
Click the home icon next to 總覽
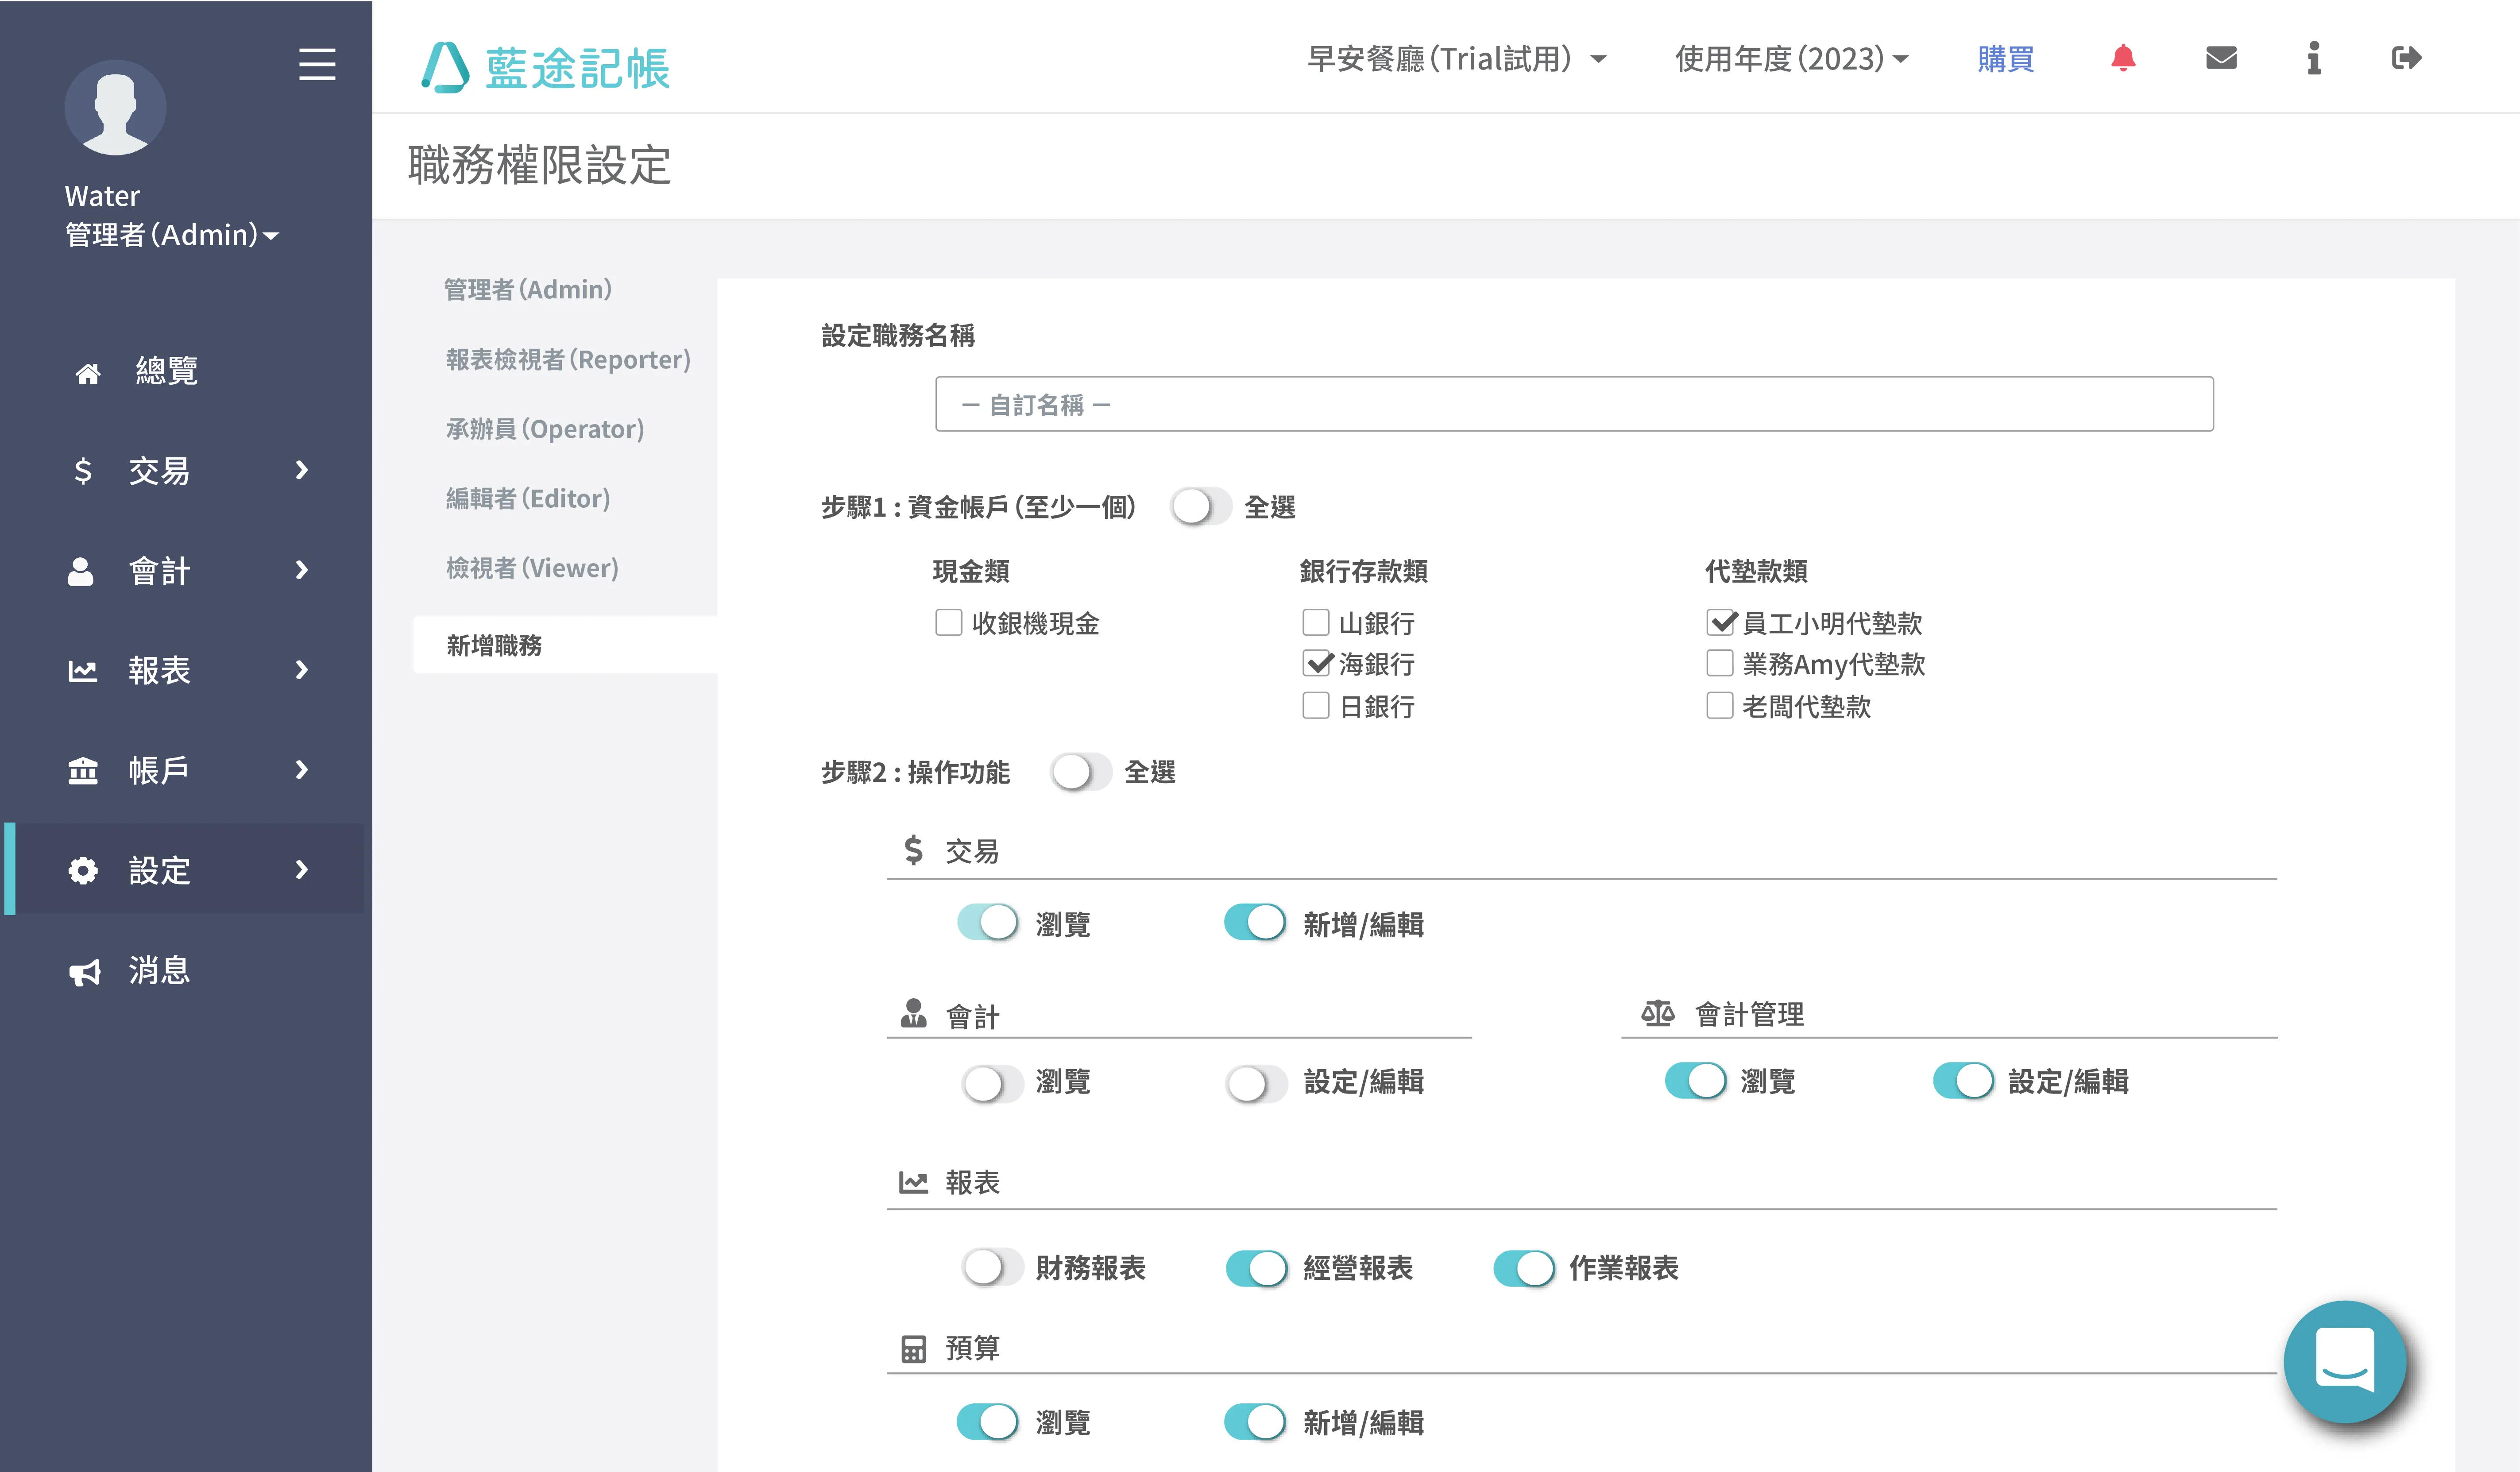click(88, 373)
